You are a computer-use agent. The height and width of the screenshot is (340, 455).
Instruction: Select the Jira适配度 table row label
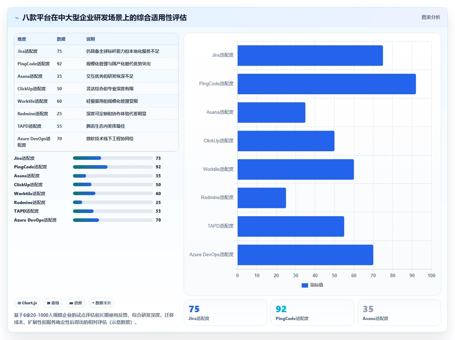click(x=28, y=51)
